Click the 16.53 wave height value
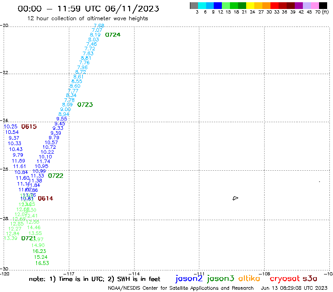333x292 pixels. coord(42,263)
